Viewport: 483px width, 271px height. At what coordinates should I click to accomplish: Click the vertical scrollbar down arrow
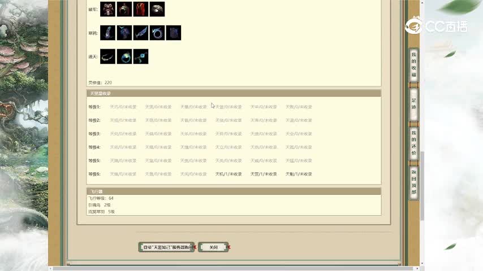pos(422,264)
